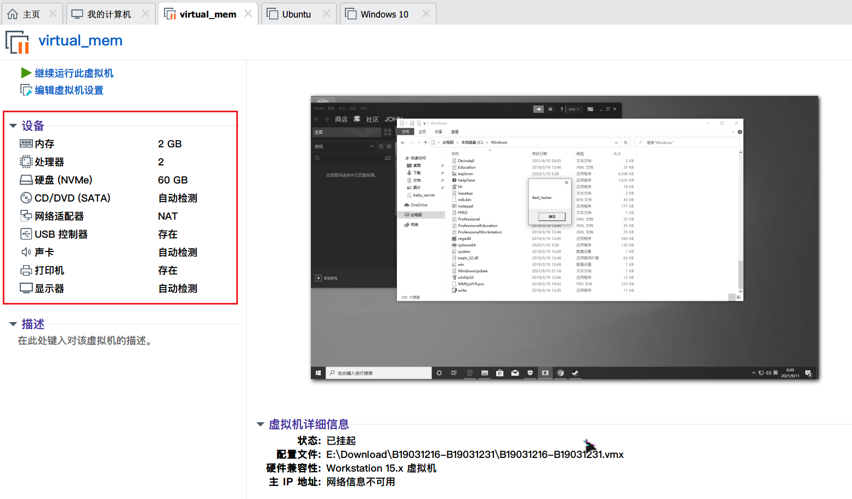The image size is (852, 499).
Task: Click the green play icon to resume the VM
Action: [x=26, y=73]
